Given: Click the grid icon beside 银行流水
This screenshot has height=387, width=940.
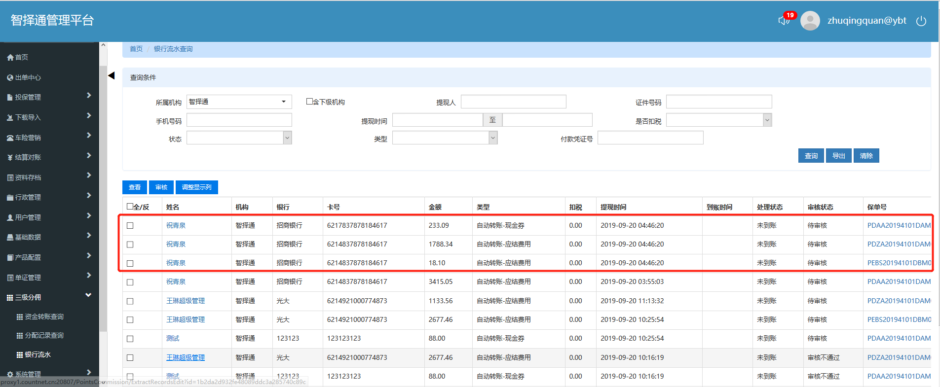Looking at the screenshot, I should tap(20, 355).
